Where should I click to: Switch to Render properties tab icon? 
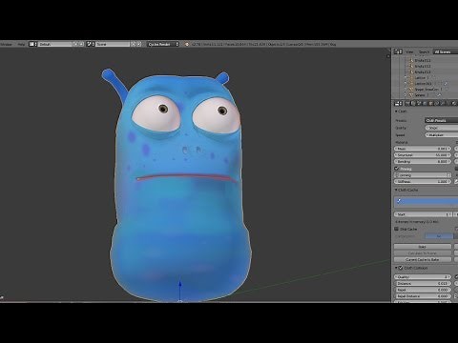click(407, 104)
